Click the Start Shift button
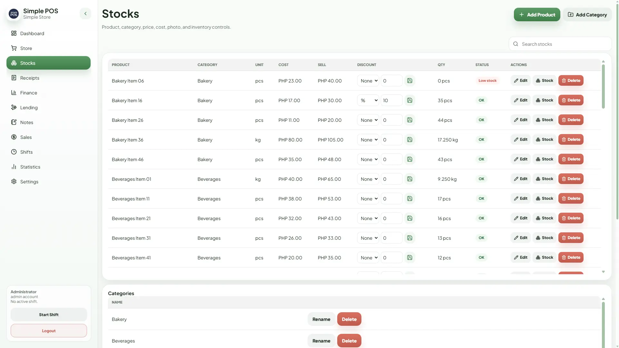 [49, 314]
